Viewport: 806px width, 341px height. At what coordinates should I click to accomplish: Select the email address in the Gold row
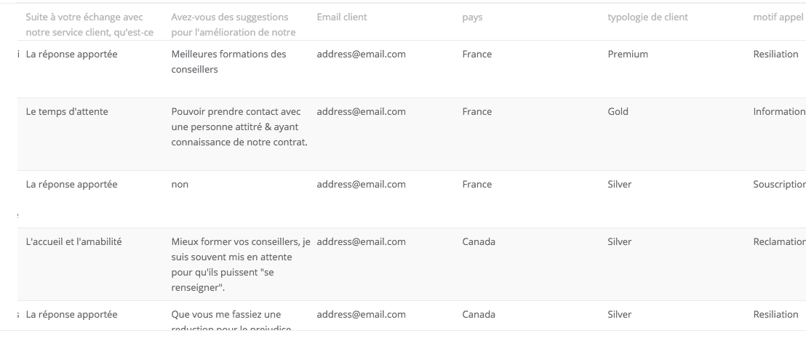361,112
